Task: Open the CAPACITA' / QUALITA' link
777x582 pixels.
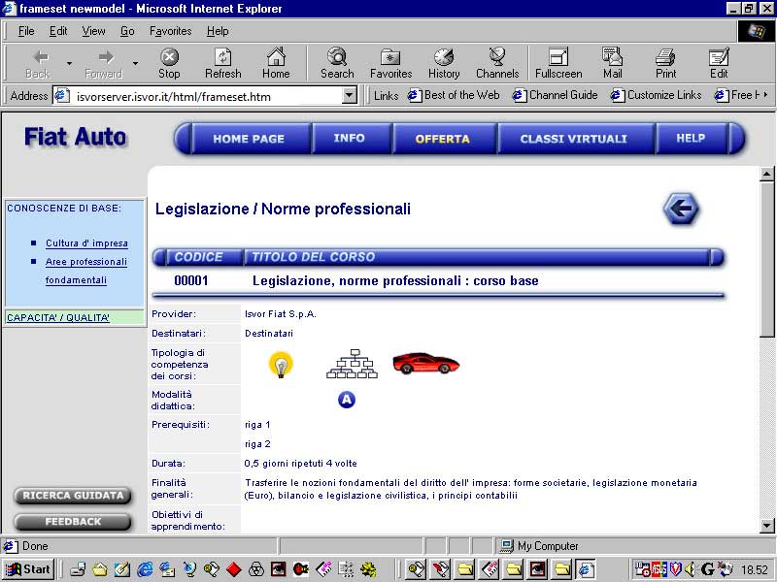Action: click(58, 318)
